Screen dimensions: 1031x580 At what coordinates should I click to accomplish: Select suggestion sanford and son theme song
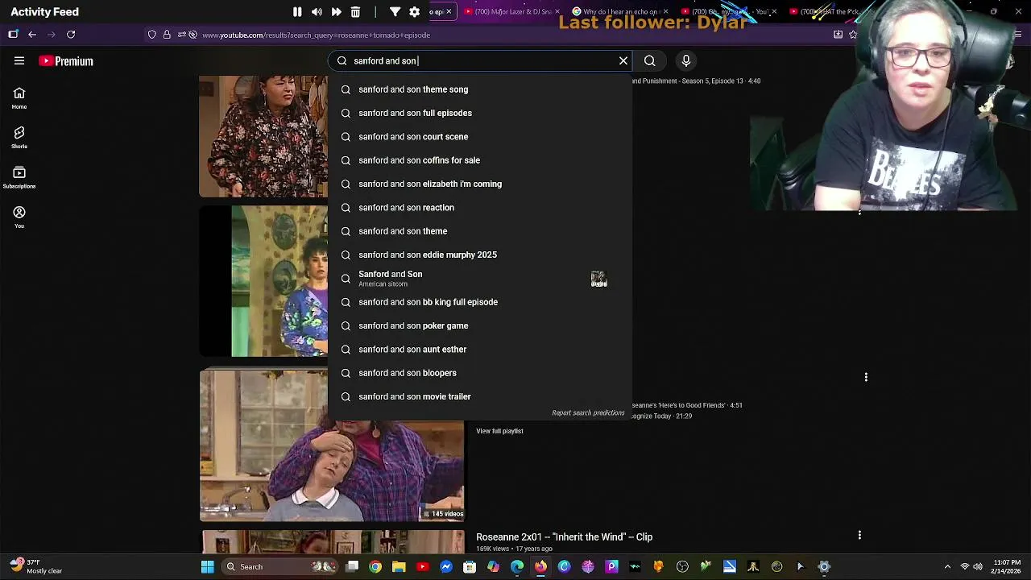tap(480, 89)
